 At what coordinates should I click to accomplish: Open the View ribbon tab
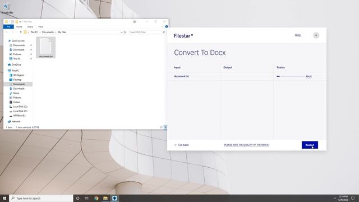point(40,27)
